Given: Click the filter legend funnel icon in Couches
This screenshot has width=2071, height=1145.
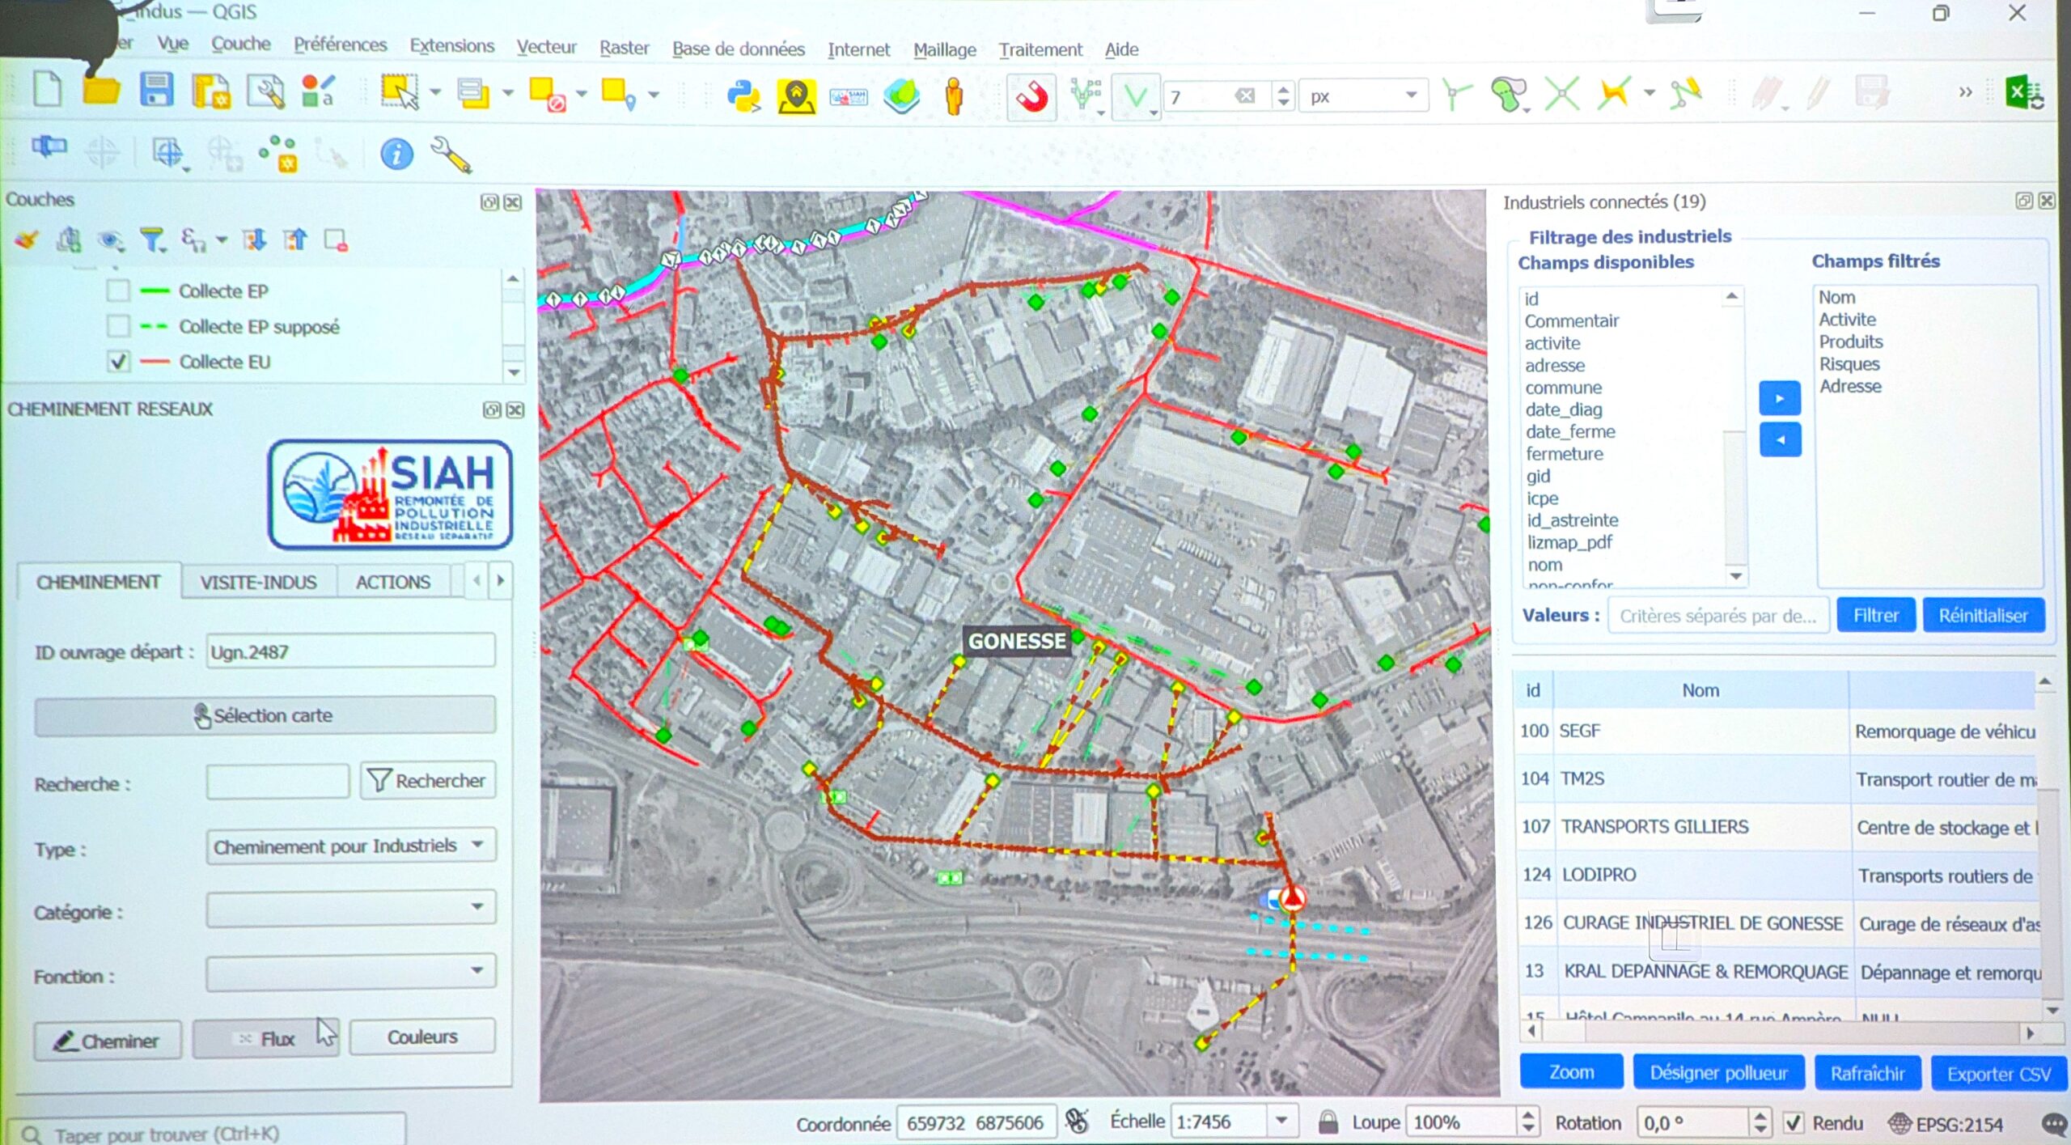Looking at the screenshot, I should point(152,240).
